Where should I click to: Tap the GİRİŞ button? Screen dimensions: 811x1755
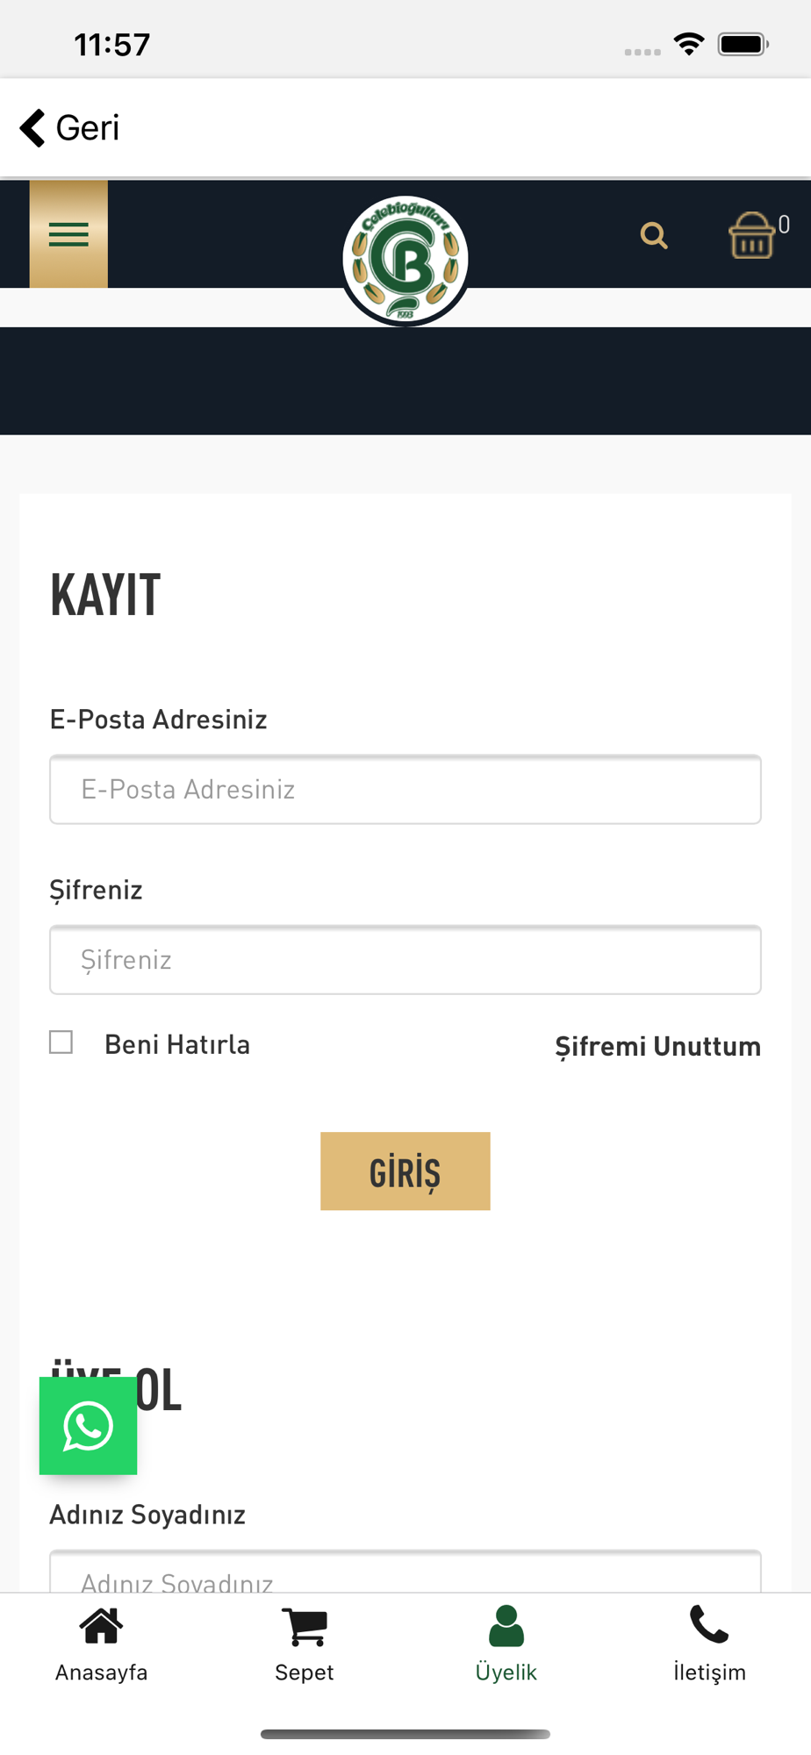(405, 1171)
